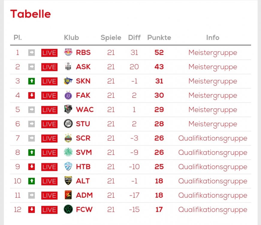Click the LIVE badge next to FCW
261x225 pixels.
[x=49, y=210]
